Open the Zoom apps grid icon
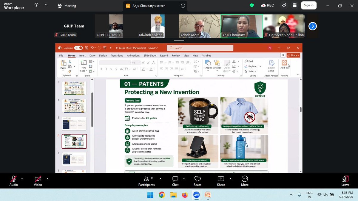Image resolution: width=358 pixels, height=201 pixels. (295, 5)
